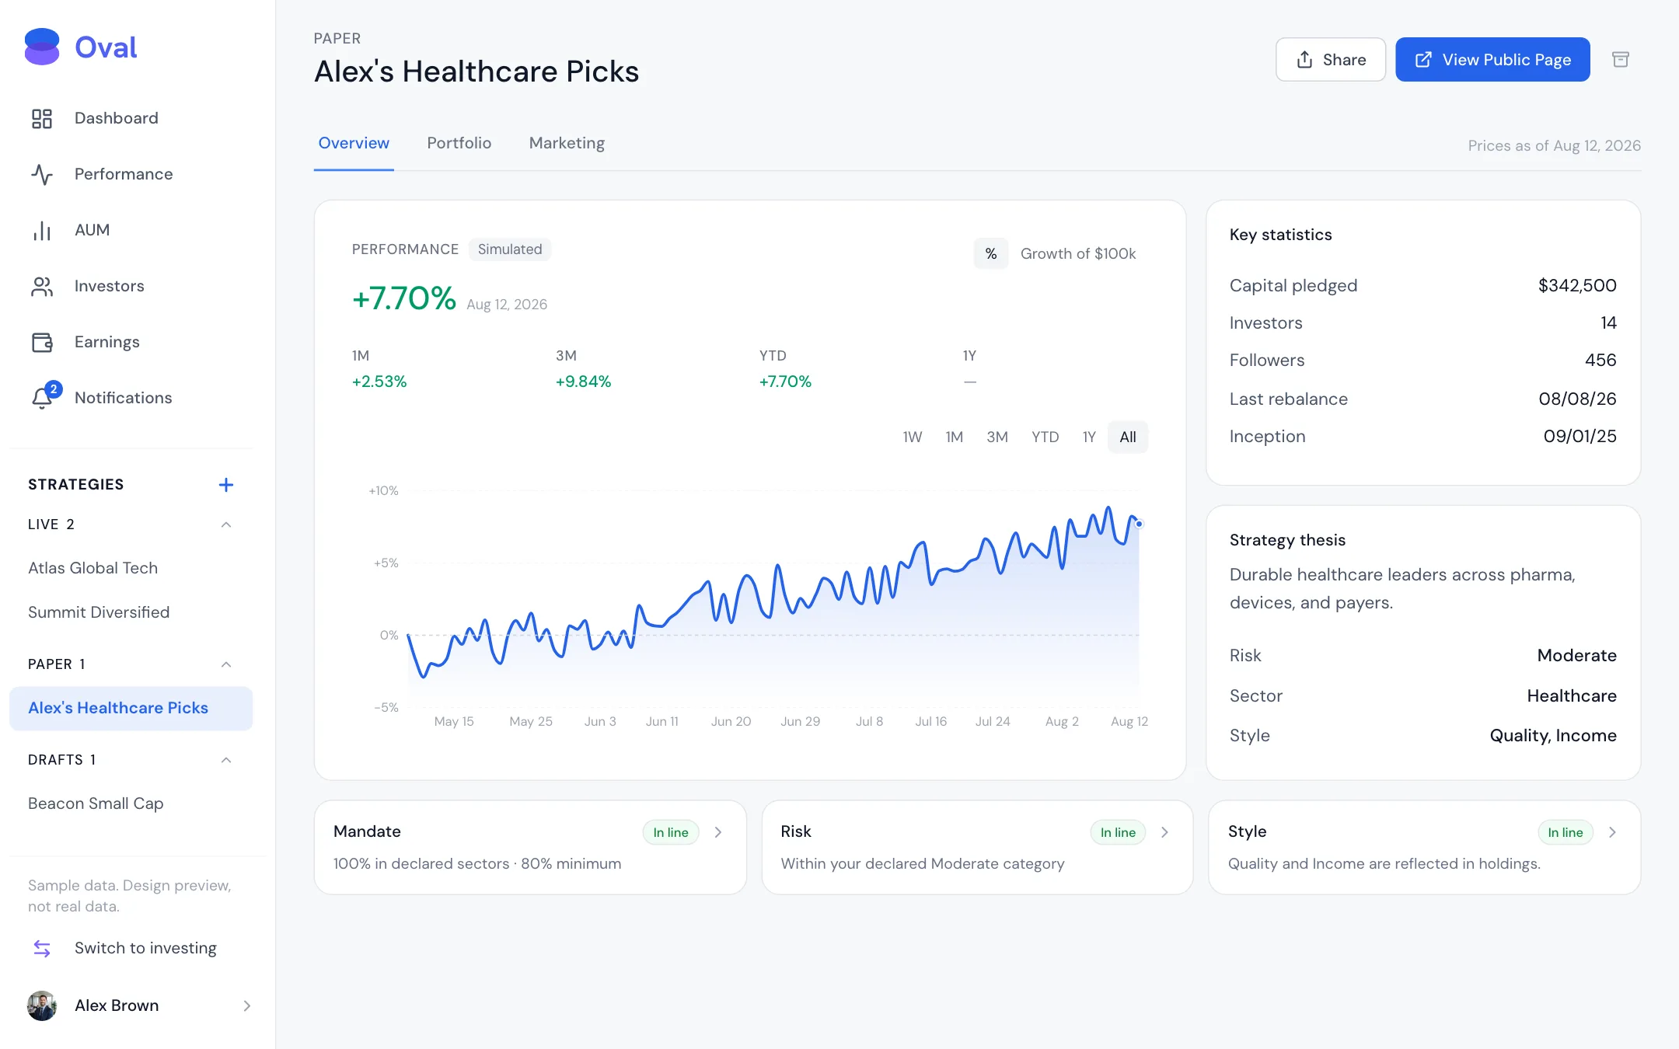Open the Earnings wallet icon
This screenshot has height=1049, width=1679.
coord(42,342)
